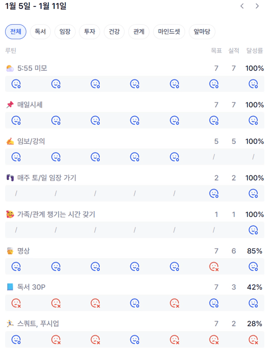Click the weather emoji beside 5:55 미모
This screenshot has width=265, height=352.
pos(10,68)
